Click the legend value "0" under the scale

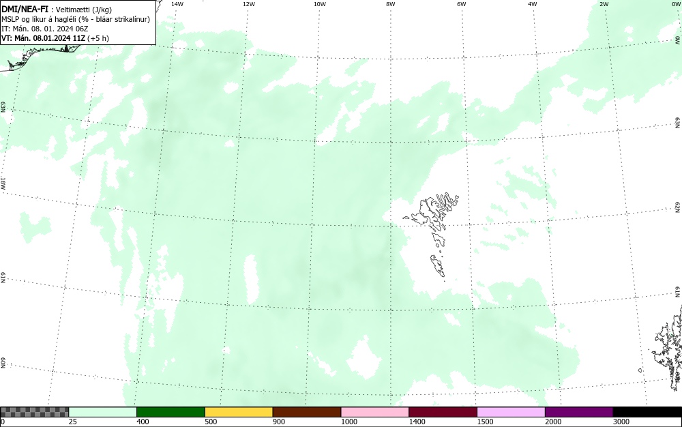tap(3, 422)
